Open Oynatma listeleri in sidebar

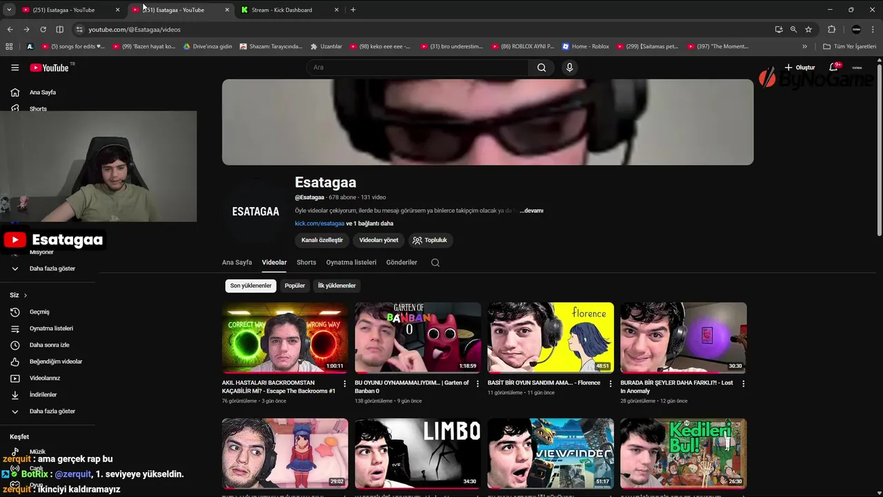(x=51, y=329)
